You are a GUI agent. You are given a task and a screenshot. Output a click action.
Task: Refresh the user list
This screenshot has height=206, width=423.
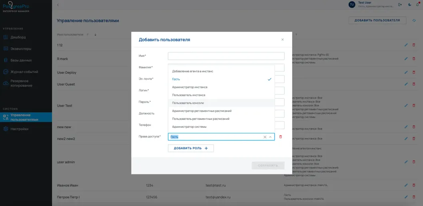click(x=414, y=20)
